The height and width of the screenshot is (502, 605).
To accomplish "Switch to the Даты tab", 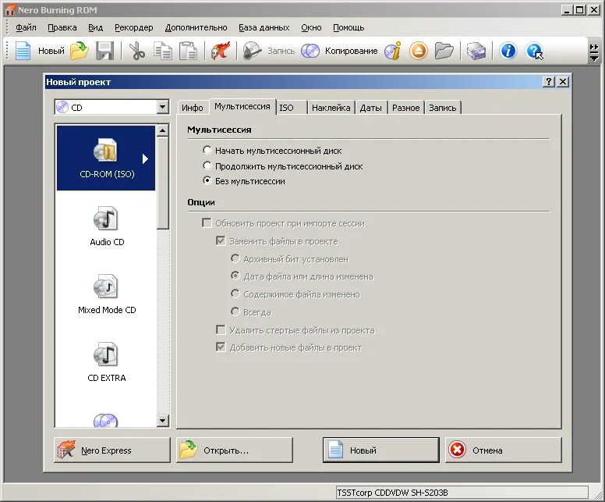I will tap(371, 108).
